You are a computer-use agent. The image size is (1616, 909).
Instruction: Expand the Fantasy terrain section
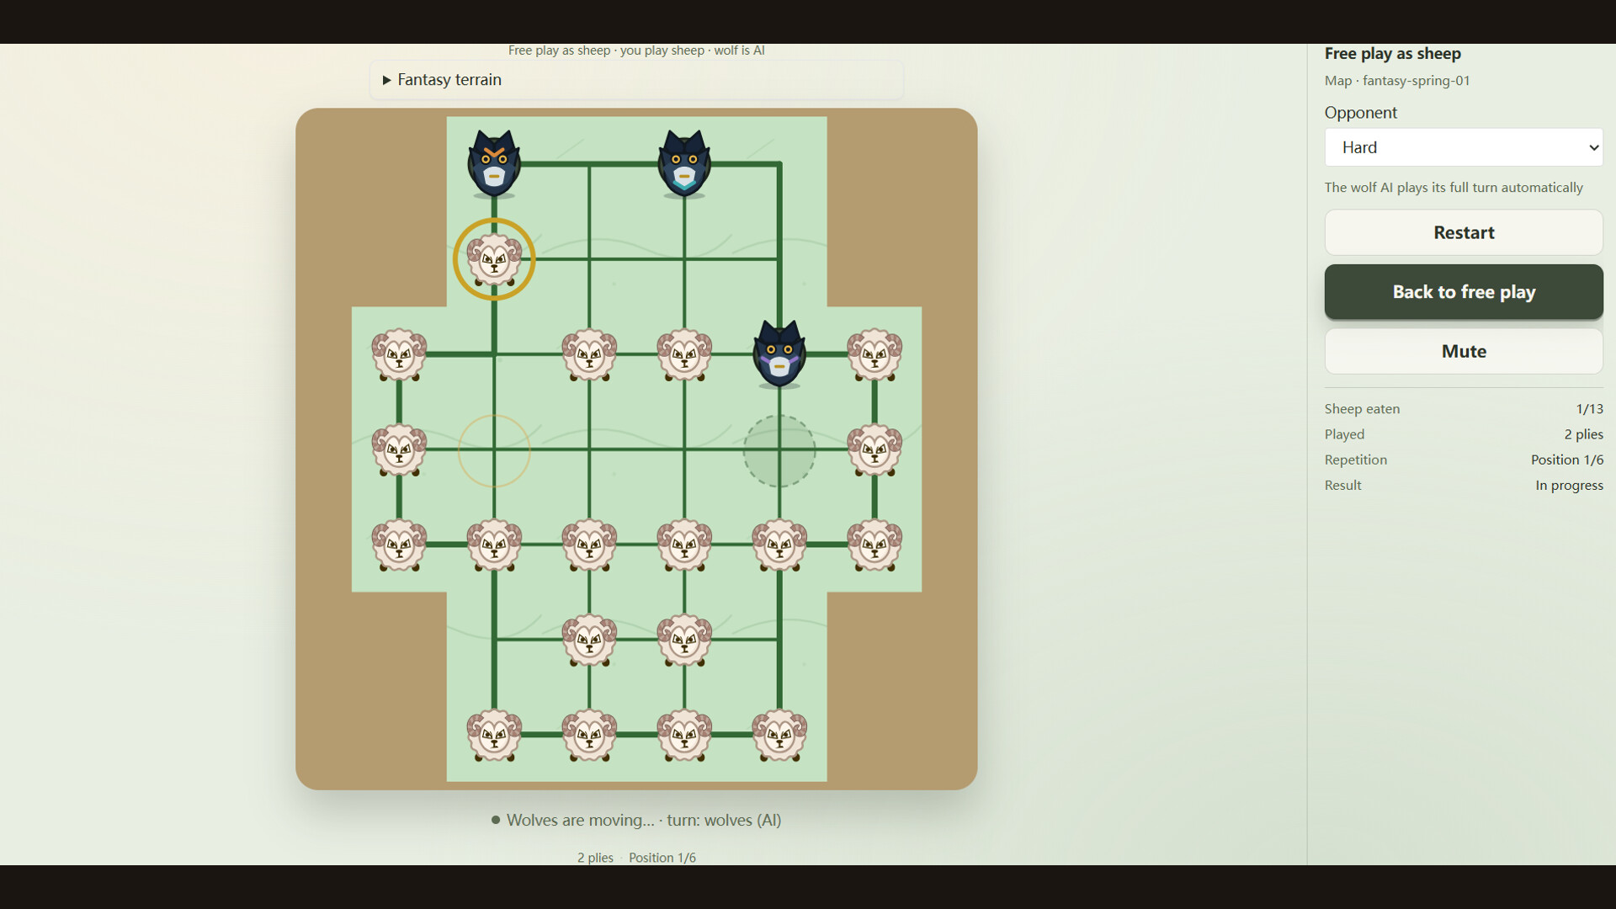(636, 80)
